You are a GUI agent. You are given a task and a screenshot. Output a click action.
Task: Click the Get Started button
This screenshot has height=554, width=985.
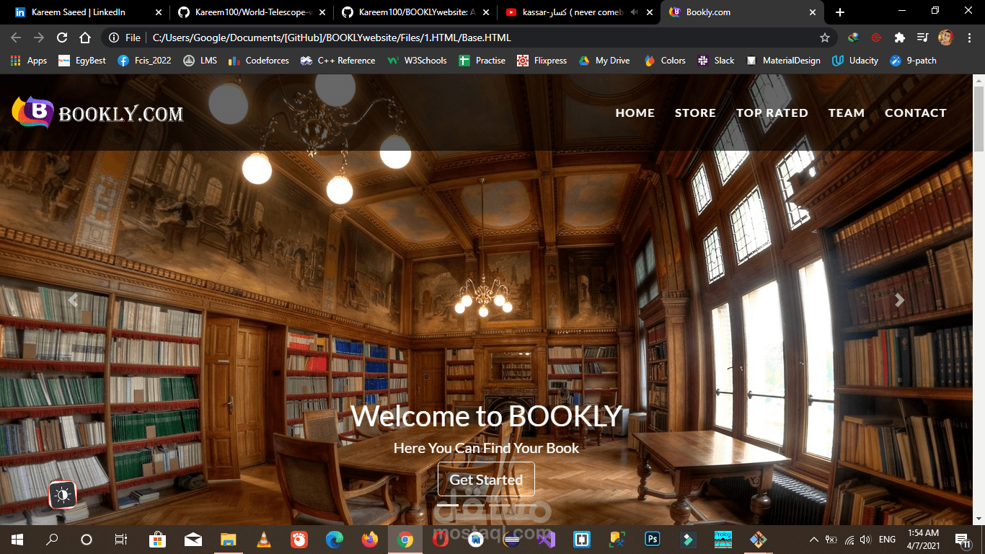485,479
